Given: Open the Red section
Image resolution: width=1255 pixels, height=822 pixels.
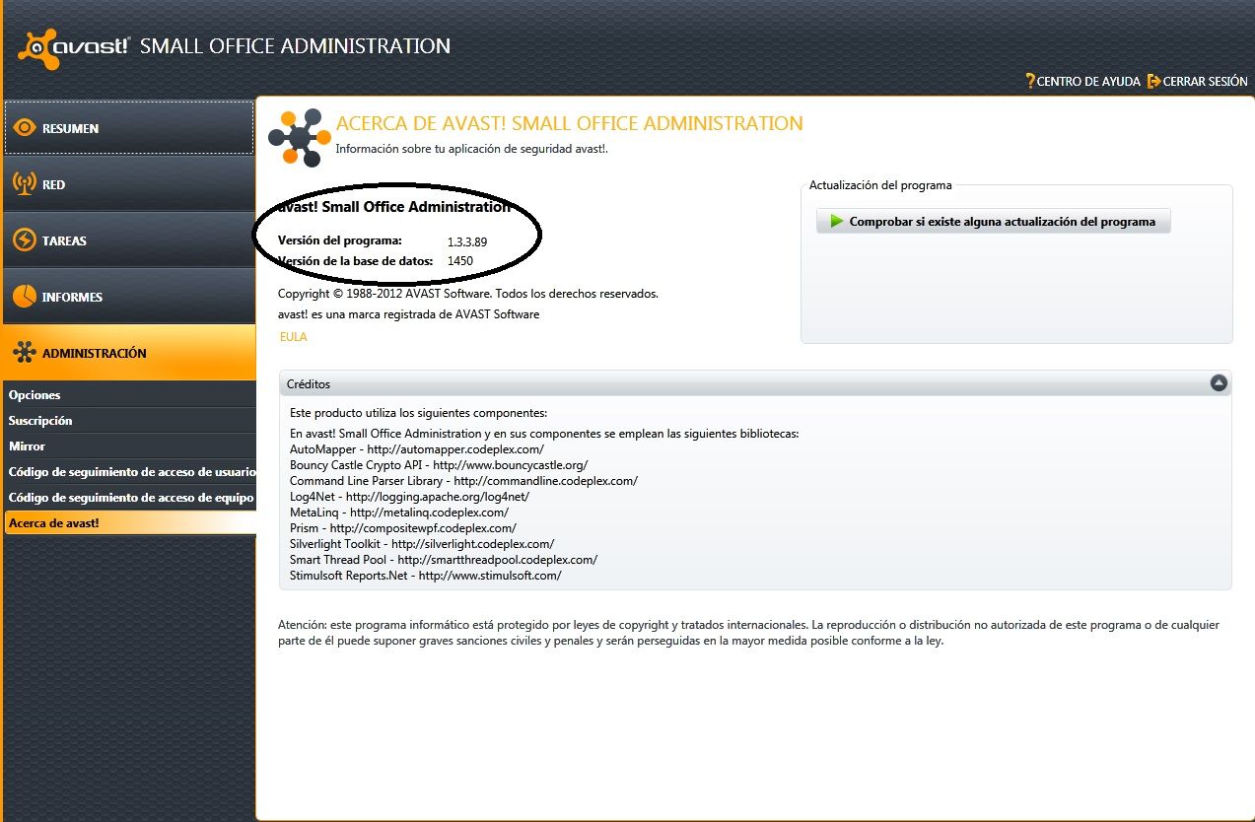Looking at the screenshot, I should coord(128,184).
